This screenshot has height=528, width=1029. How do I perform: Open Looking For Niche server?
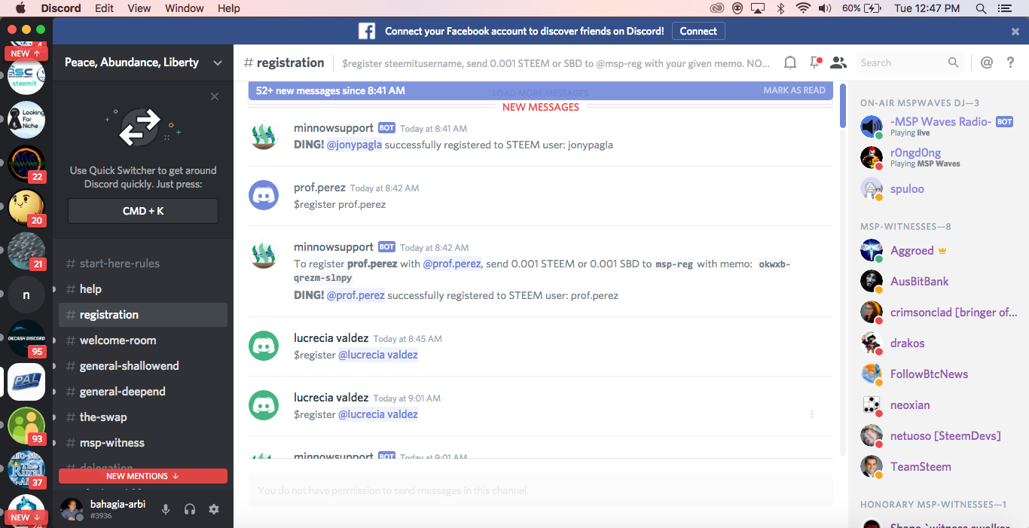(x=26, y=120)
